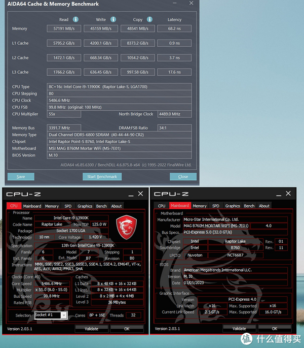Click the Close button in AIDA64

click(183, 177)
